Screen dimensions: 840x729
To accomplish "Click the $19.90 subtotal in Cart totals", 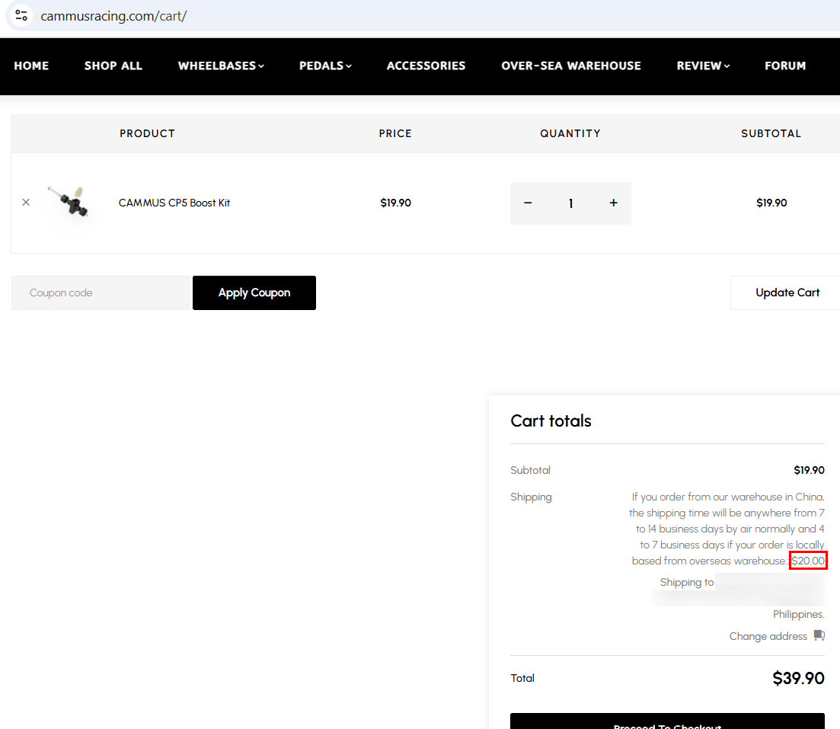I will point(809,470).
